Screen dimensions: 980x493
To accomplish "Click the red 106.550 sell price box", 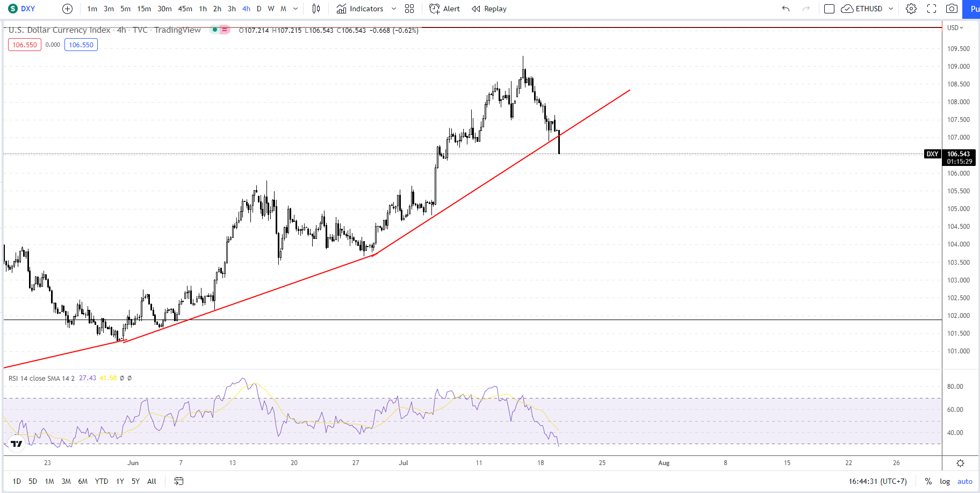I will pyautogui.click(x=25, y=45).
